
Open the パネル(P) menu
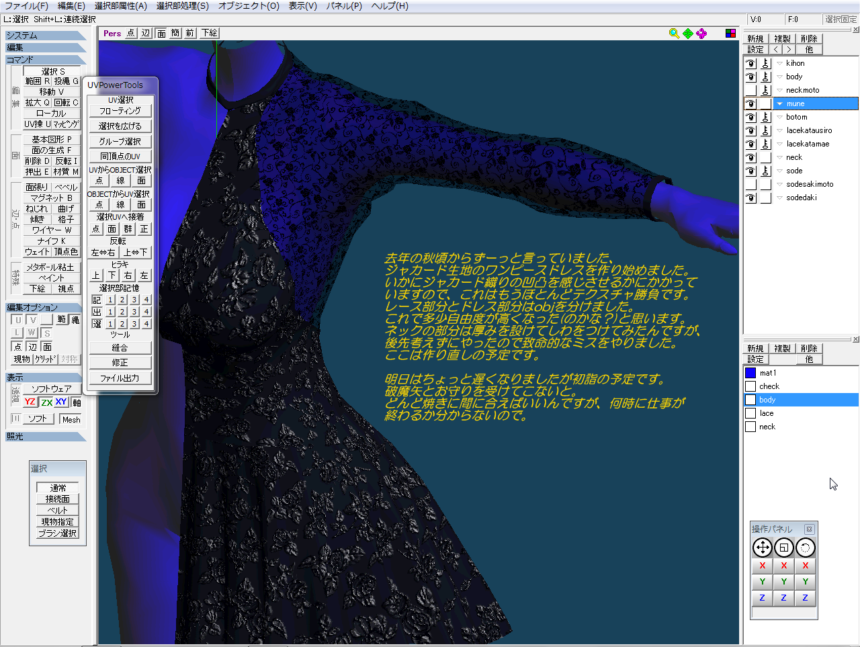pyautogui.click(x=344, y=6)
